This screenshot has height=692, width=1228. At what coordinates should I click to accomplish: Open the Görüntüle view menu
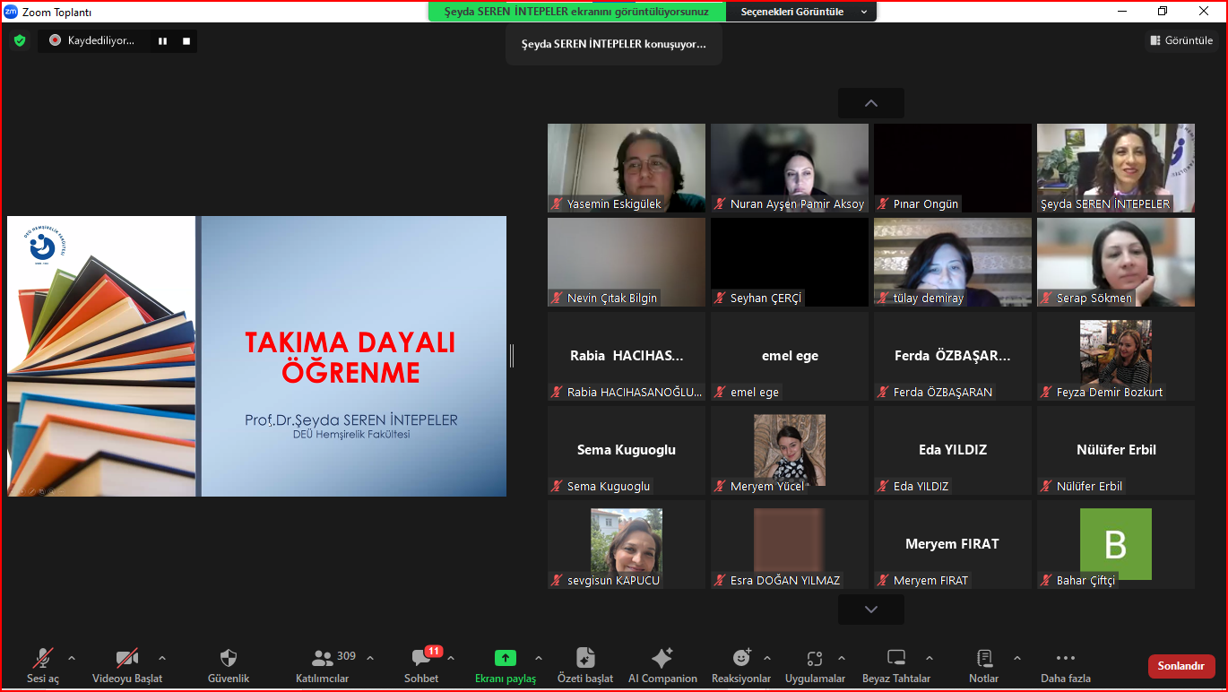point(1180,40)
